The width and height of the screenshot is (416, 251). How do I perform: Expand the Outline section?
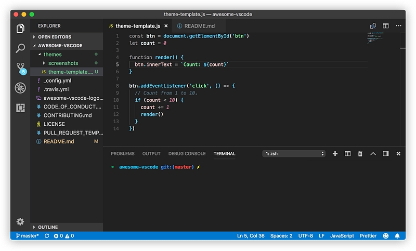pyautogui.click(x=47, y=227)
